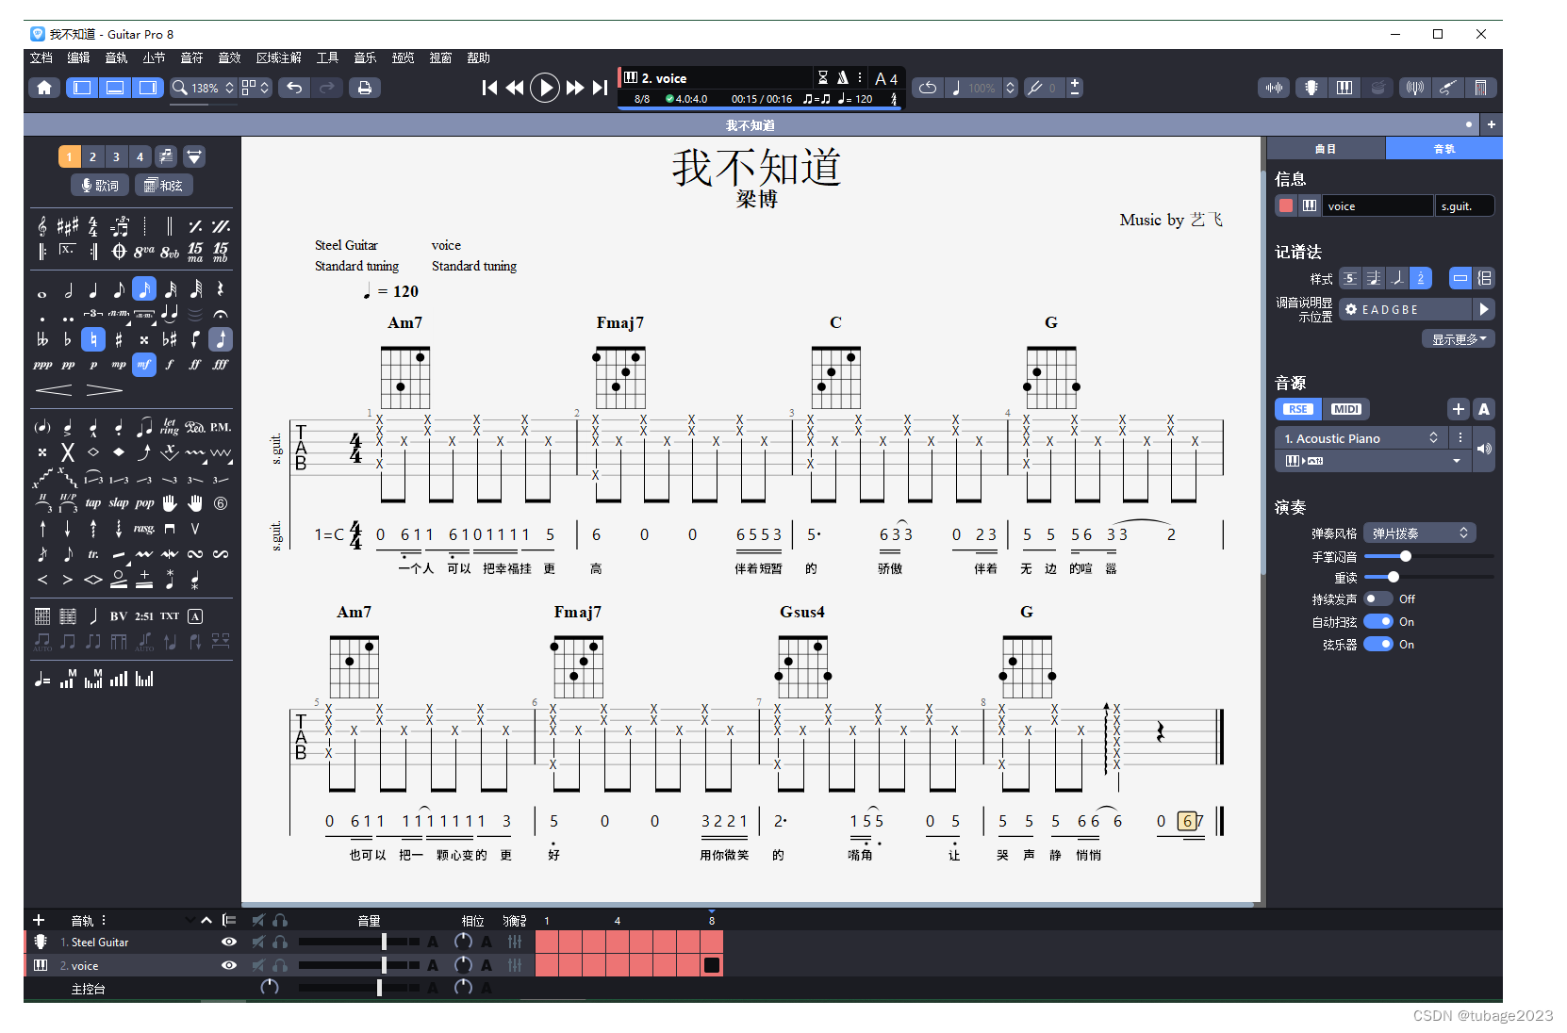
Task: Turn on sustain (持续发声) switch
Action: pos(1378,599)
